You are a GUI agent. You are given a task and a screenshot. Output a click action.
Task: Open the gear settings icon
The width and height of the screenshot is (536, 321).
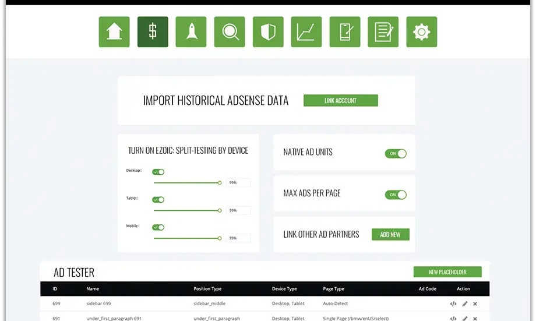pos(421,32)
